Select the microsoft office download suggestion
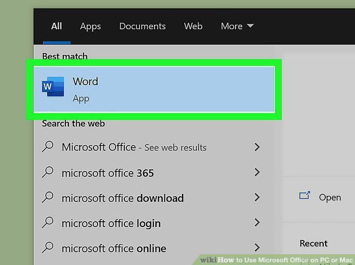Viewport: 355px width, 265px height. pyautogui.click(x=154, y=198)
